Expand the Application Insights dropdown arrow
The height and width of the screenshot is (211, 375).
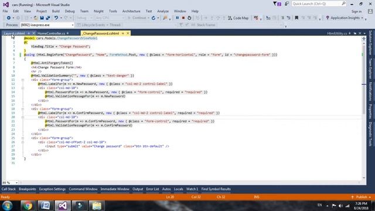(362, 18)
